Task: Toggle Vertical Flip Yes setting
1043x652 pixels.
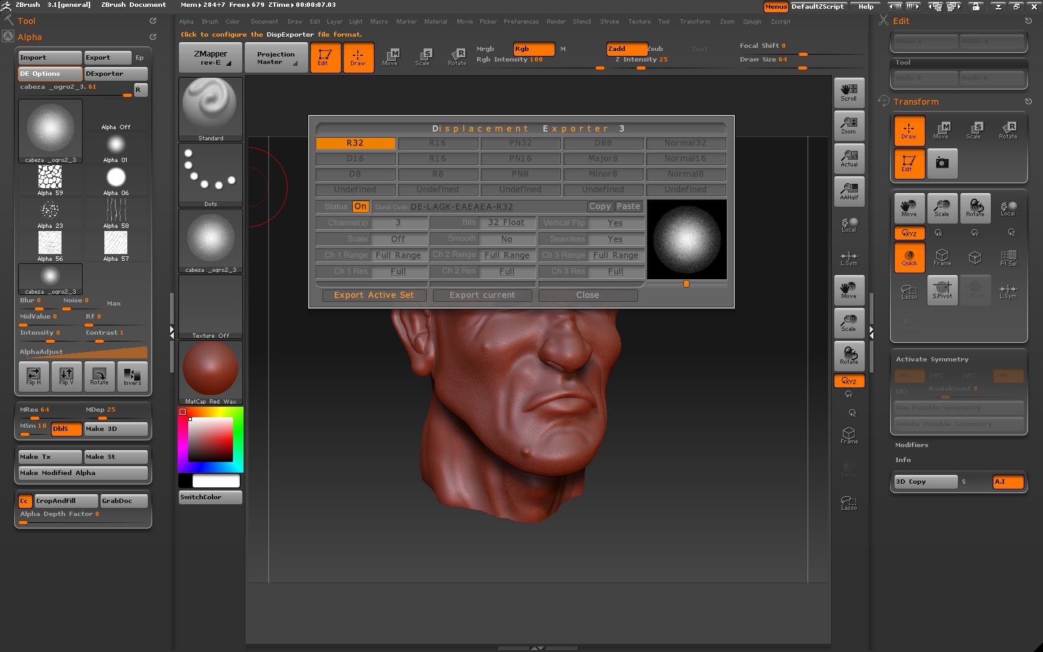Action: pyautogui.click(x=615, y=223)
